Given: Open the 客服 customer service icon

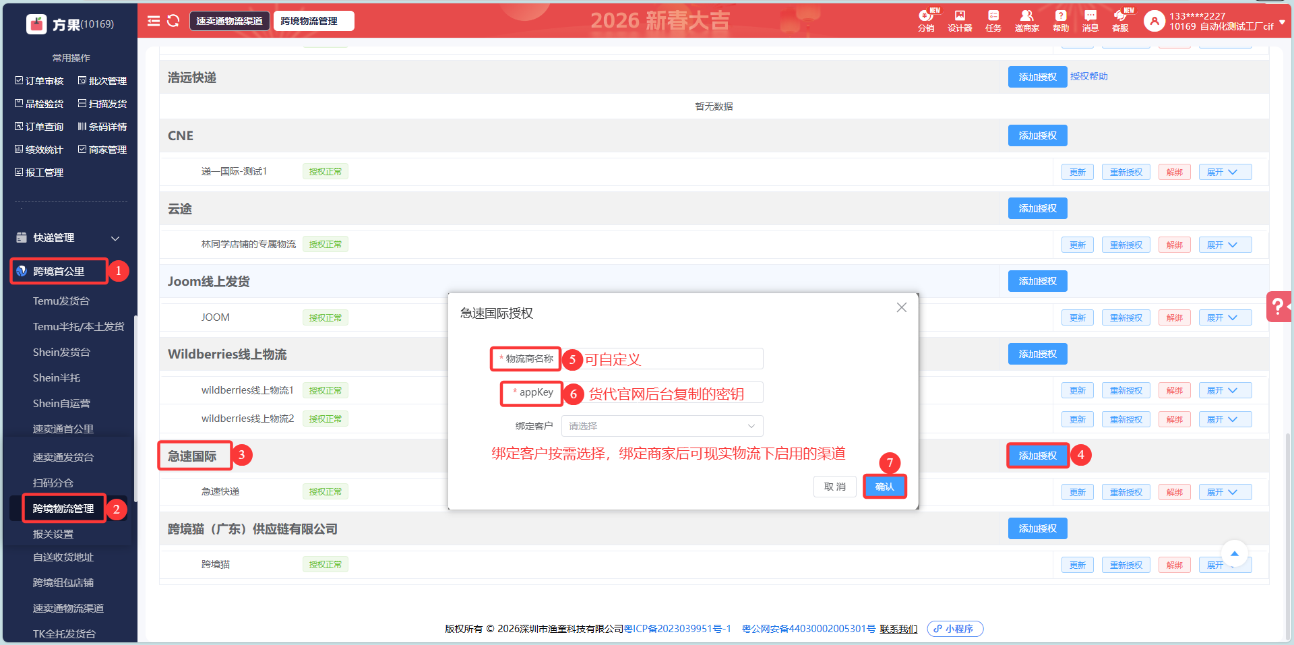Looking at the screenshot, I should 1121,21.
